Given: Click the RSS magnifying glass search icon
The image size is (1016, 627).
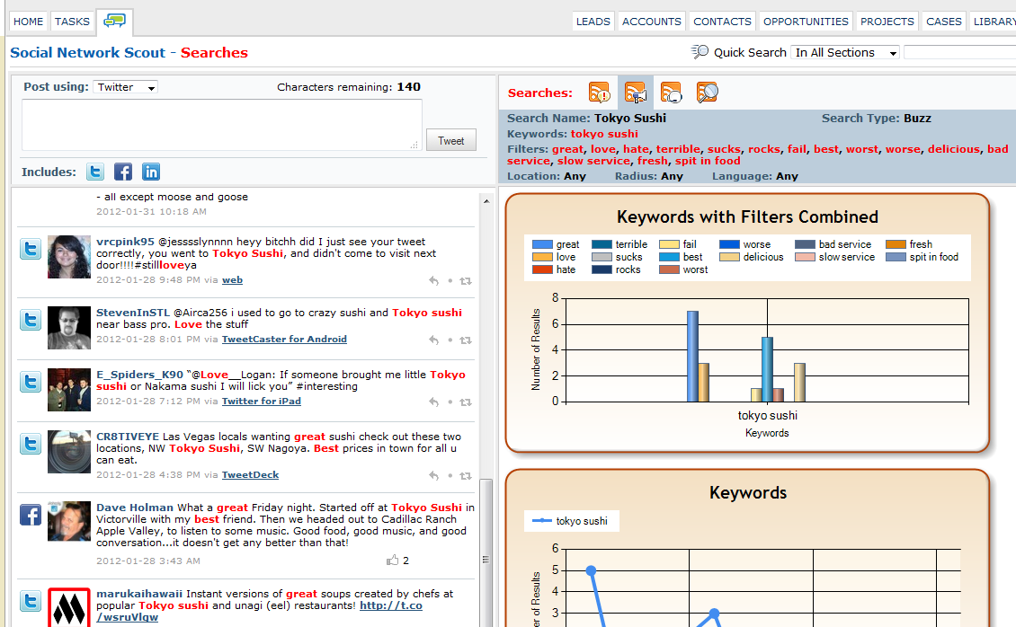Looking at the screenshot, I should 707,93.
